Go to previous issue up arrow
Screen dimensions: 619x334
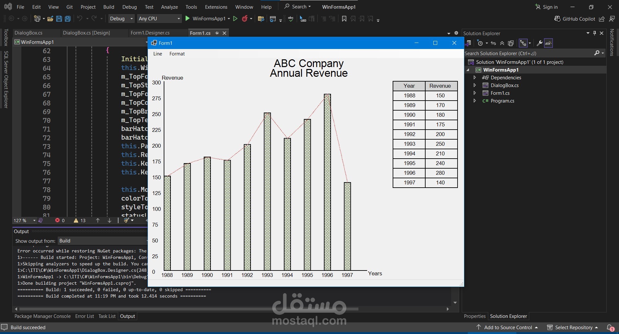coord(98,221)
